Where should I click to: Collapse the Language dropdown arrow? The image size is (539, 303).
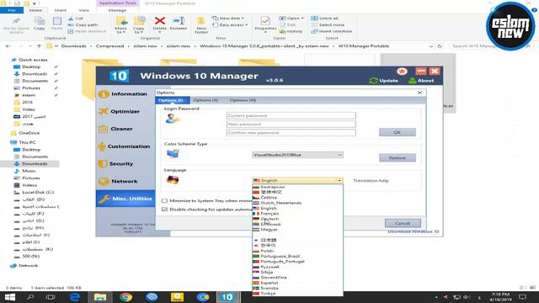[x=339, y=180]
